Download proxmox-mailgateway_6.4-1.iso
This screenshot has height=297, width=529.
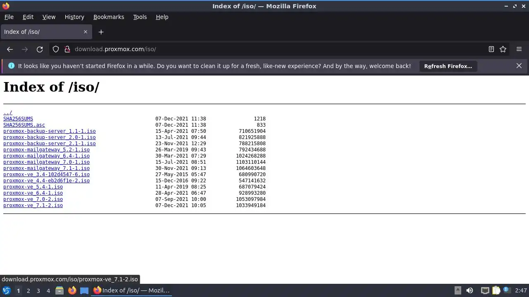[46, 156]
